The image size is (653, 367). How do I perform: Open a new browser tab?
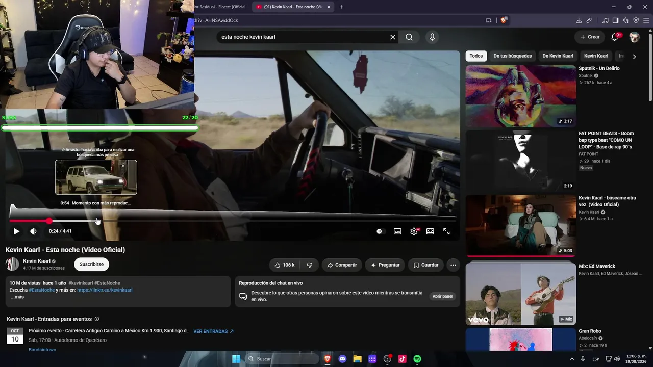tap(341, 7)
